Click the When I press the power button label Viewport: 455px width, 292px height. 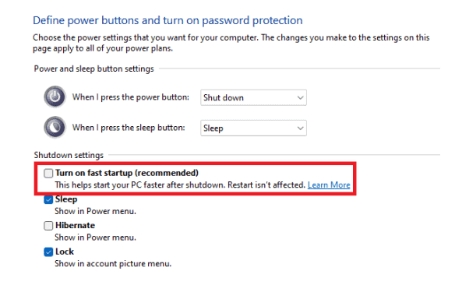[131, 97]
